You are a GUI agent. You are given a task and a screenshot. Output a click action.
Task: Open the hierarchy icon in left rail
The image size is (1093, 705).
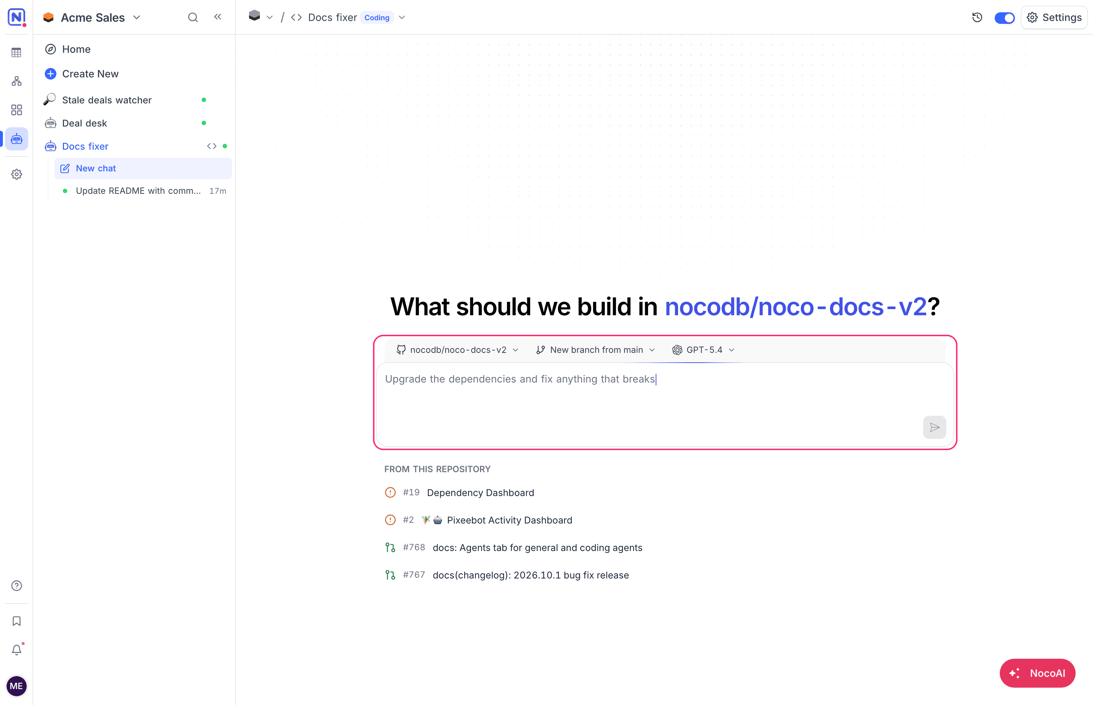17,81
